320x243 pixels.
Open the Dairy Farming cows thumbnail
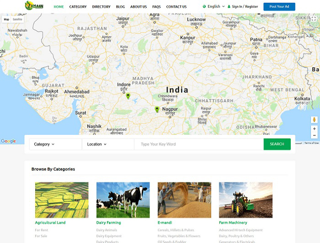(x=123, y=200)
